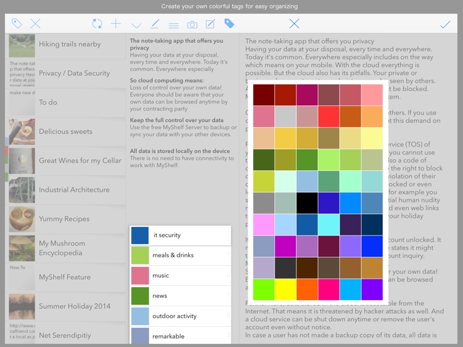Select the bright orange bottom-row swatch
The image size is (463, 347).
point(307,290)
